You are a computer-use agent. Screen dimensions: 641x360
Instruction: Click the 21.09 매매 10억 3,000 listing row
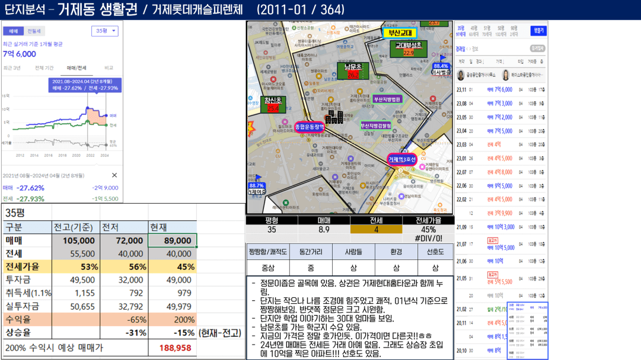click(x=501, y=227)
